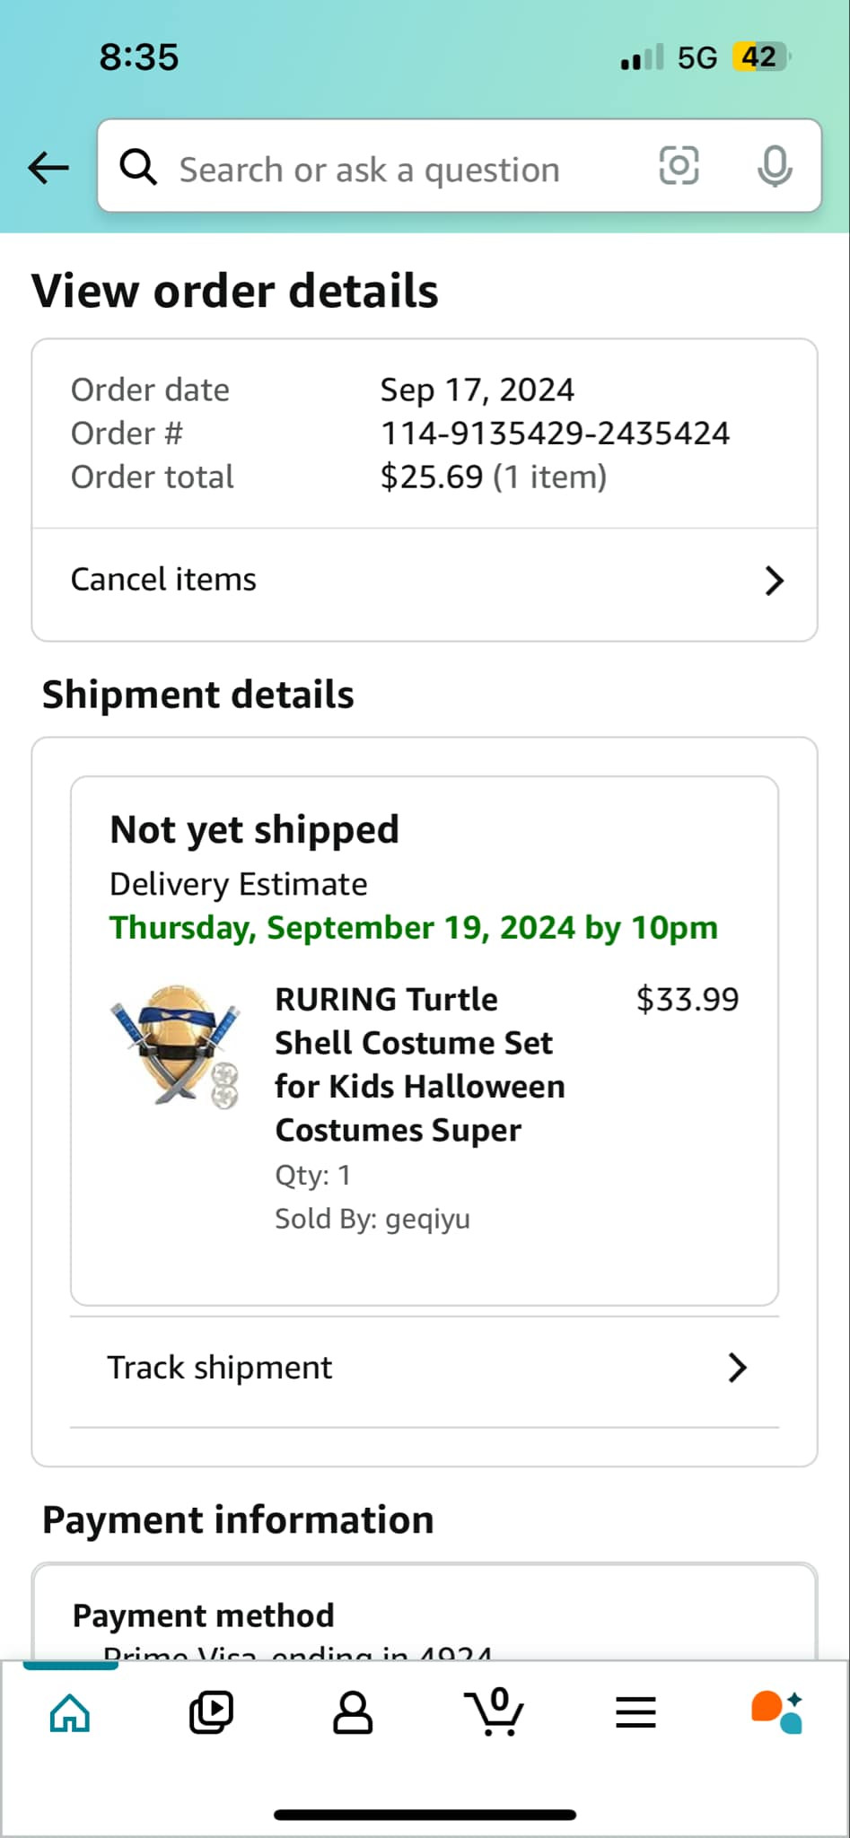Open the account profile icon
The image size is (850, 1838).
353,1712
